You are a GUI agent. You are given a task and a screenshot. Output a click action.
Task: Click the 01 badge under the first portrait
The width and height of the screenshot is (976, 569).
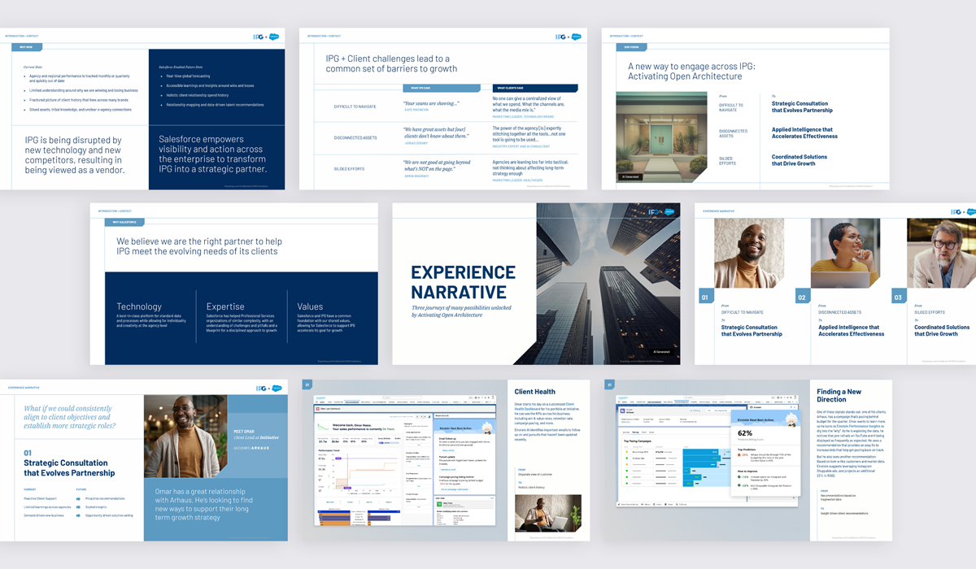coord(705,297)
